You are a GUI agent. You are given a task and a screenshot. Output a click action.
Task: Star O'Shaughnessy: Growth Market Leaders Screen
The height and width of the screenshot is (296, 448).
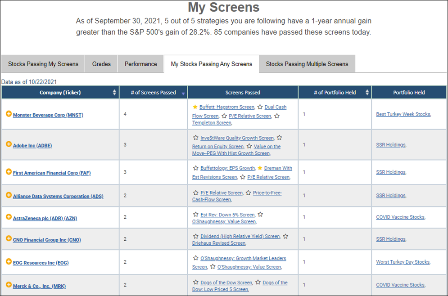pos(196,258)
